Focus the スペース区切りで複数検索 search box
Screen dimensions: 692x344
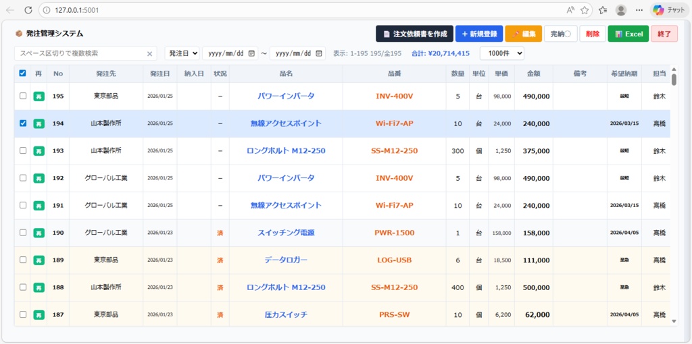[86, 54]
